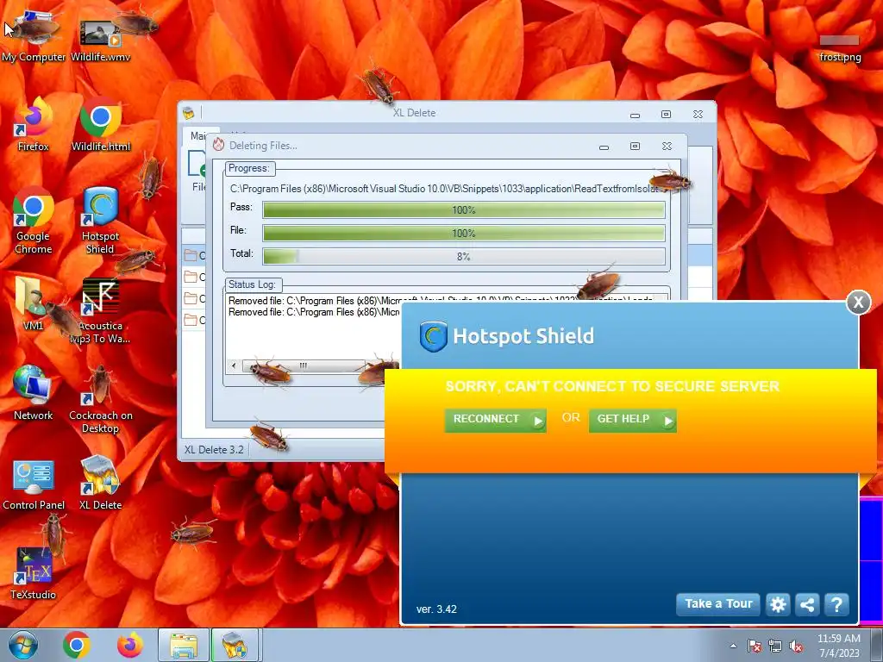Open the file explorer taskbar button
The height and width of the screenshot is (662, 883).
184,645
